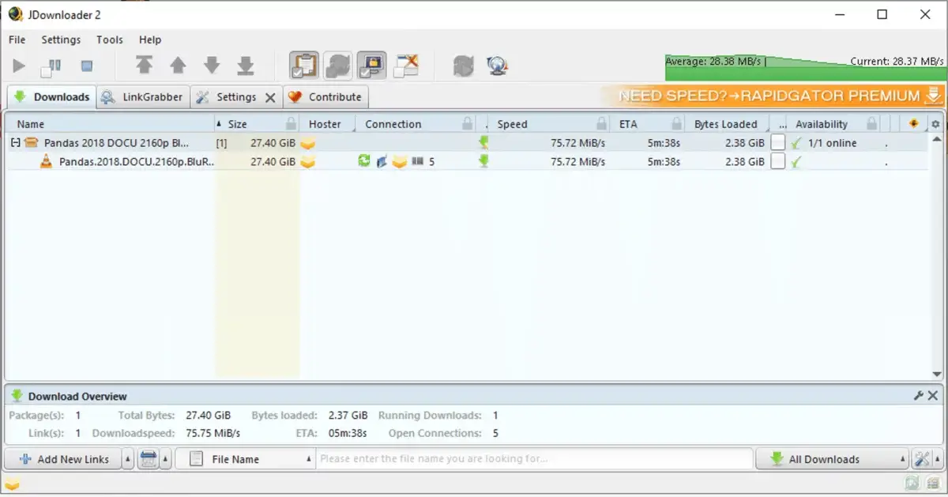Pause downloads using the toolbar pause icon

tap(51, 66)
